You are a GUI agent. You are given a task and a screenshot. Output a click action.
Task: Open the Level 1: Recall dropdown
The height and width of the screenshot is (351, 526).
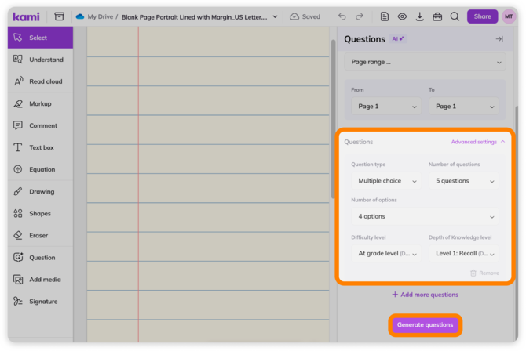point(464,254)
